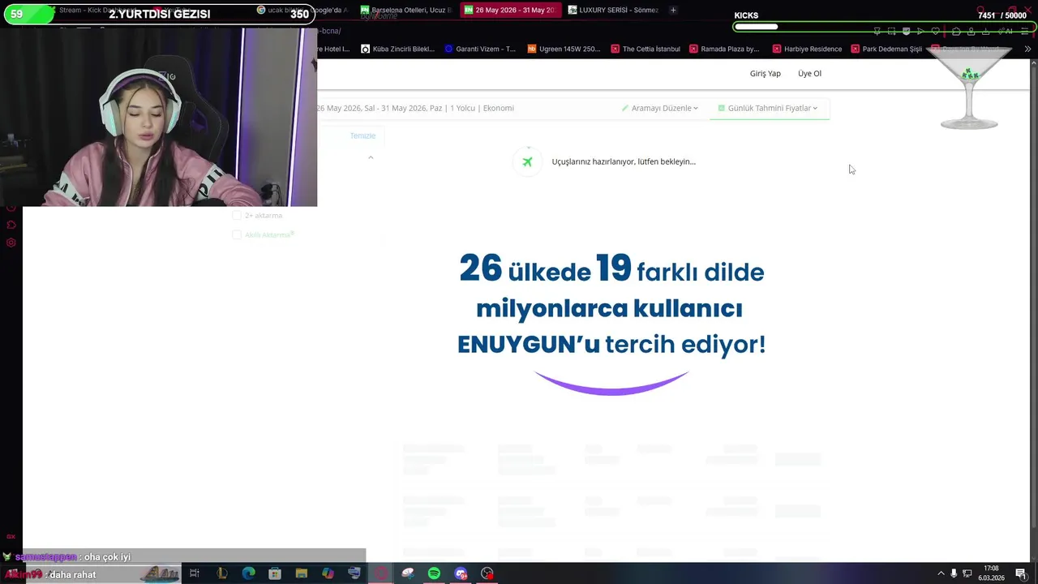The height and width of the screenshot is (584, 1038).
Task: Collapse the filter section with up chevron
Action: point(371,157)
